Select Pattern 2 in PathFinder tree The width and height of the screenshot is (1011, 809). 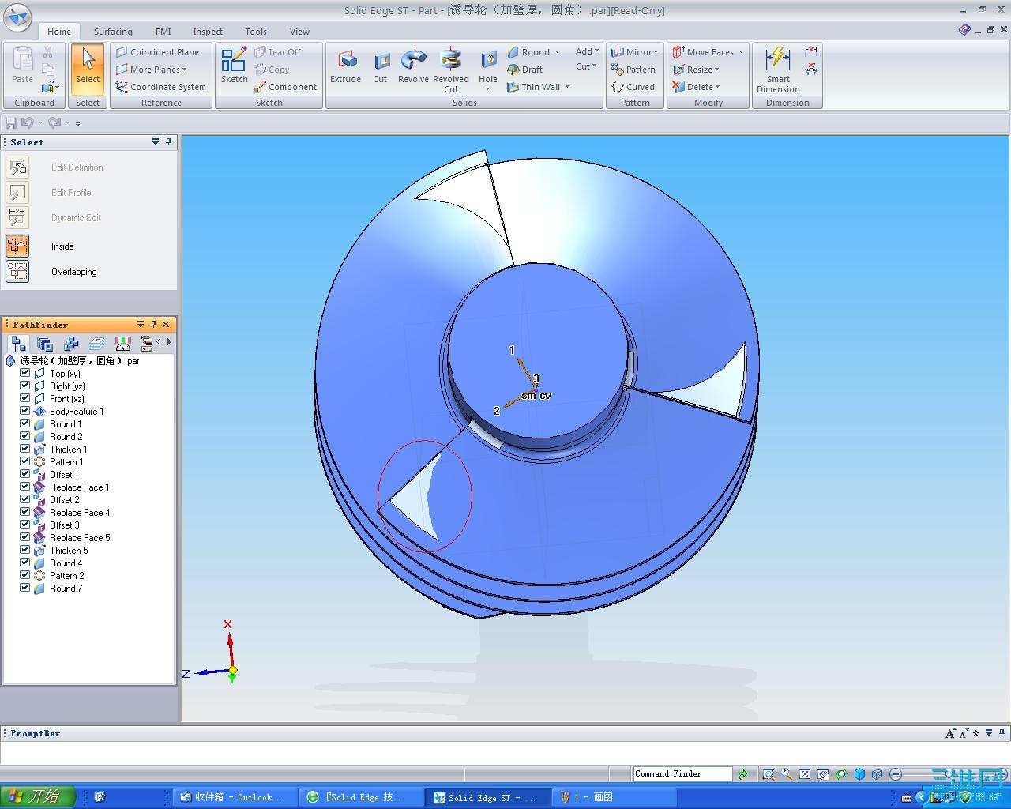click(x=66, y=575)
